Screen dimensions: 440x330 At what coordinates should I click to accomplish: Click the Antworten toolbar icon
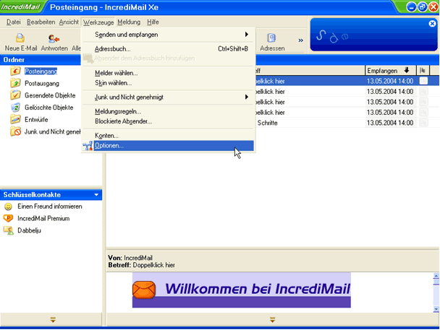coord(54,38)
